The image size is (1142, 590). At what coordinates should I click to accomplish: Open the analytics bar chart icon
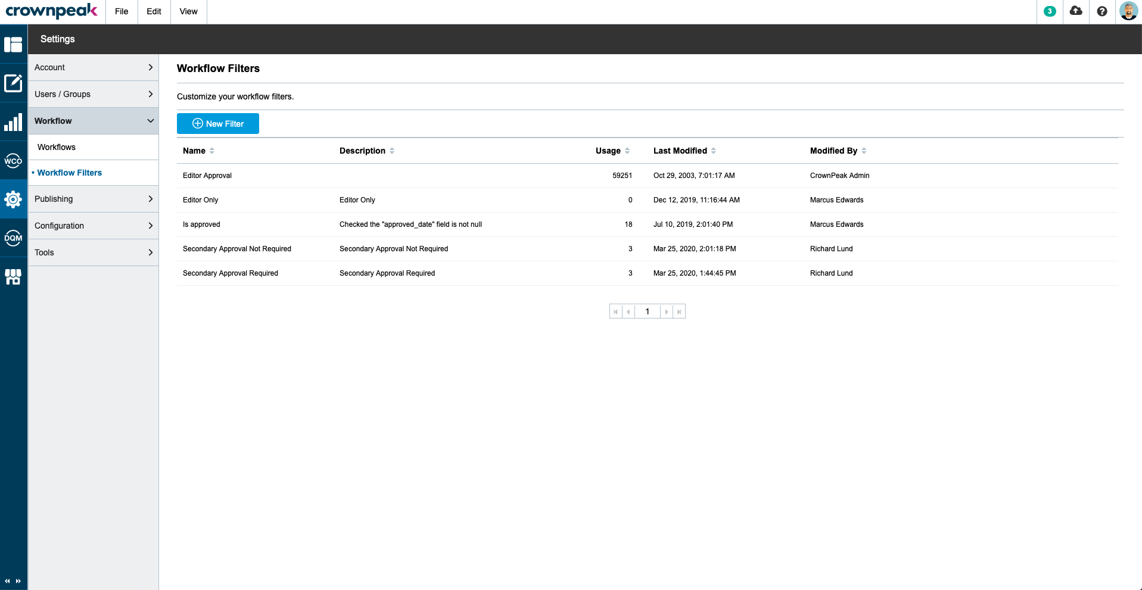point(13,122)
